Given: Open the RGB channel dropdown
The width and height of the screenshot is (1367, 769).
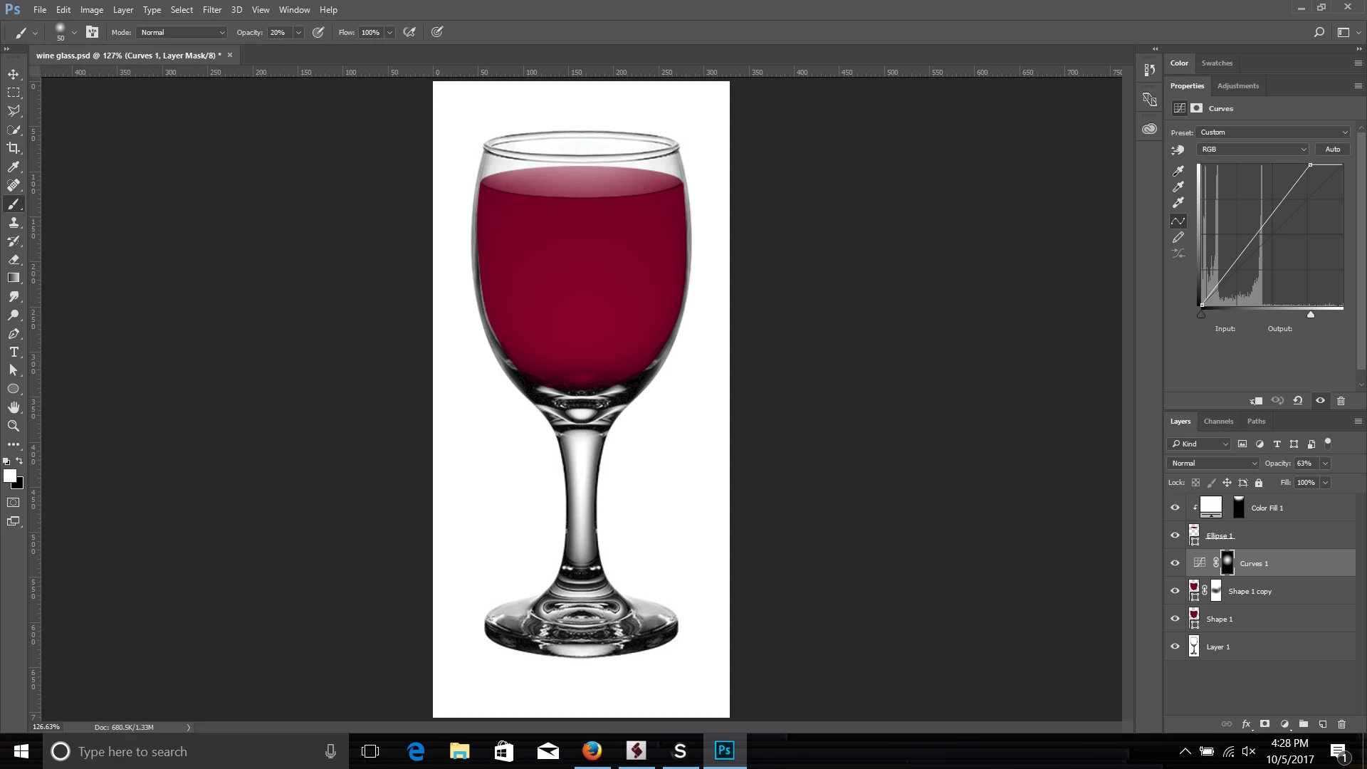Looking at the screenshot, I should pos(1253,150).
